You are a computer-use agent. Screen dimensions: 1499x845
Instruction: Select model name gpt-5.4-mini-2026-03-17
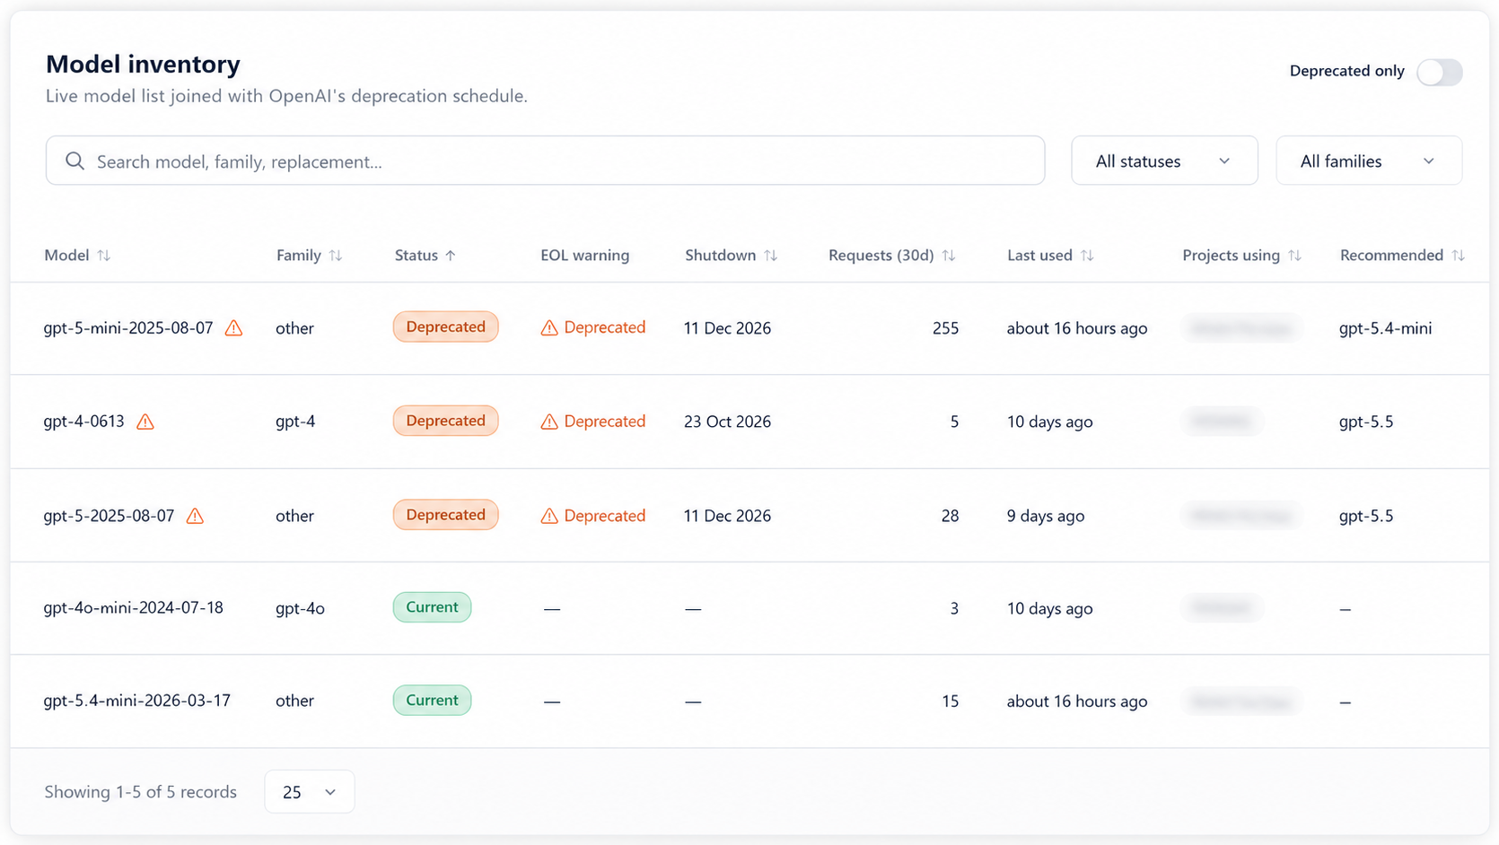tap(136, 701)
